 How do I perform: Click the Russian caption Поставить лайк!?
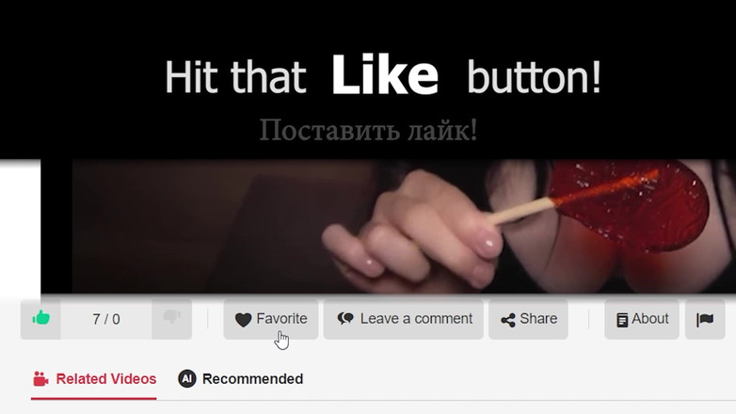pos(368,130)
